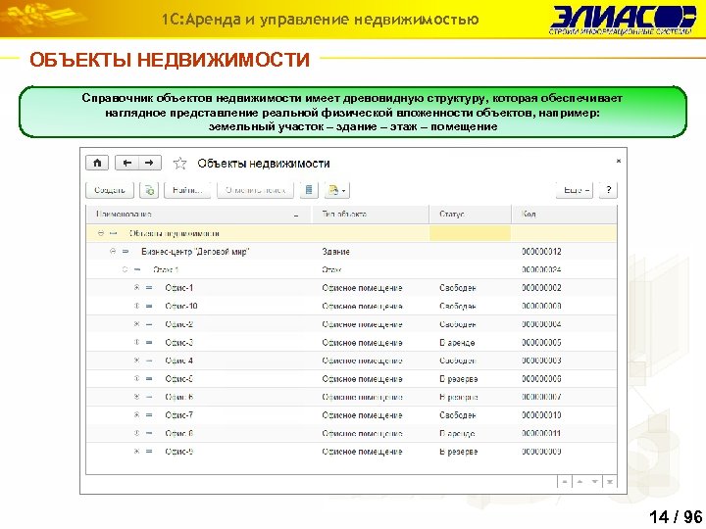Click the В резерве status of Офис-9
The width and height of the screenshot is (706, 529).
[x=458, y=452]
